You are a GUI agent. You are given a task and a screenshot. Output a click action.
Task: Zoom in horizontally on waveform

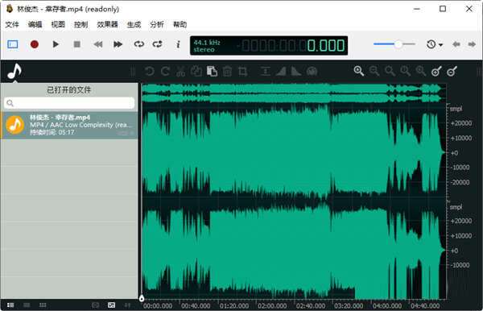tap(359, 71)
